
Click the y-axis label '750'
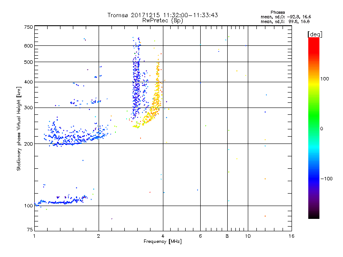(28, 27)
